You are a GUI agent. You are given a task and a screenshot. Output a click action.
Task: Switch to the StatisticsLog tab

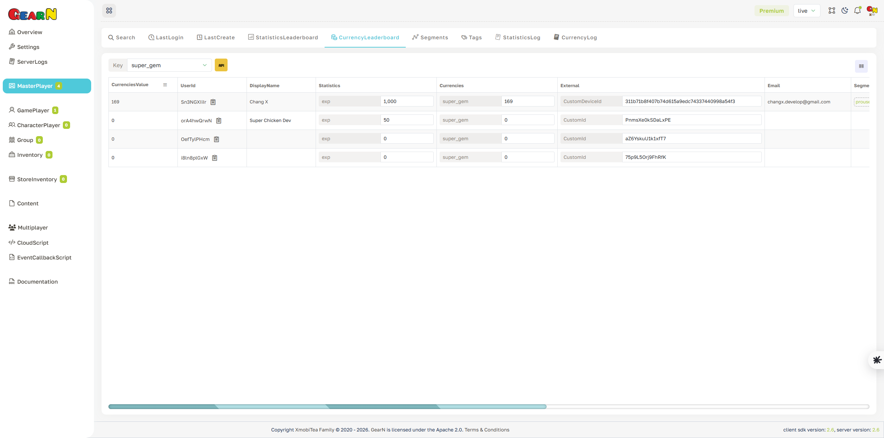point(518,37)
